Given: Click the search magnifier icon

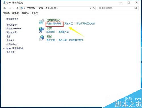Looking at the screenshot, I should click(x=136, y=8).
